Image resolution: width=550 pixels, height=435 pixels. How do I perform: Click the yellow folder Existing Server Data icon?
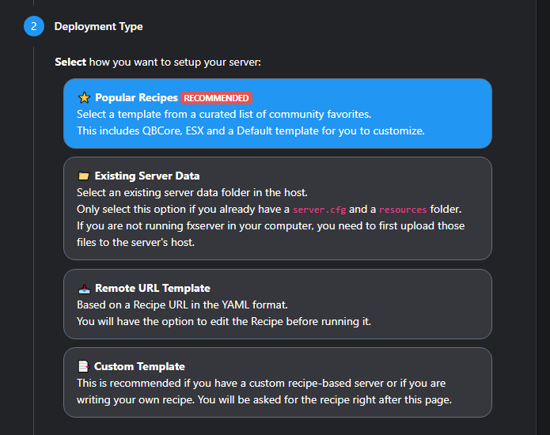(x=83, y=176)
